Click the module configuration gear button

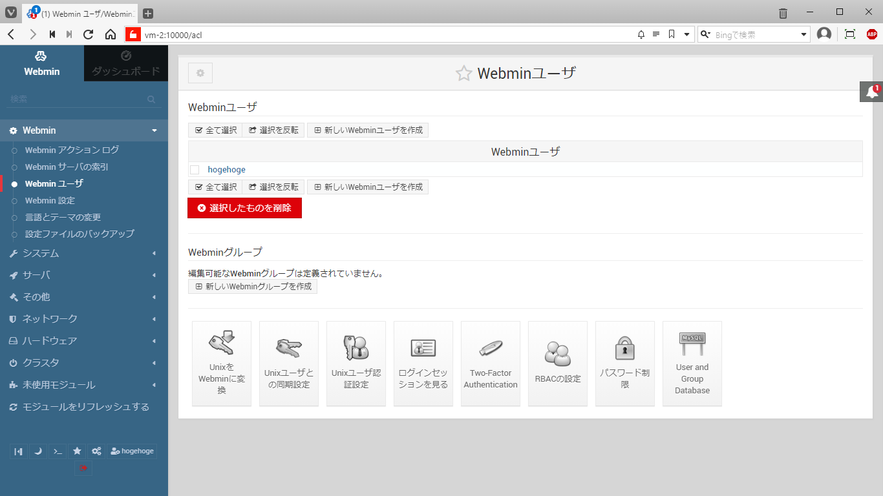[x=200, y=73]
